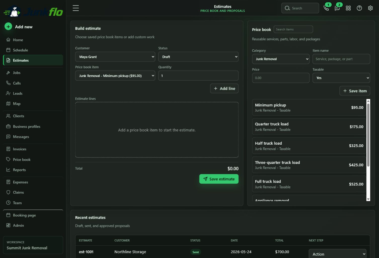Focus the Price input showing 0.00
The height and width of the screenshot is (258, 379).
click(281, 78)
